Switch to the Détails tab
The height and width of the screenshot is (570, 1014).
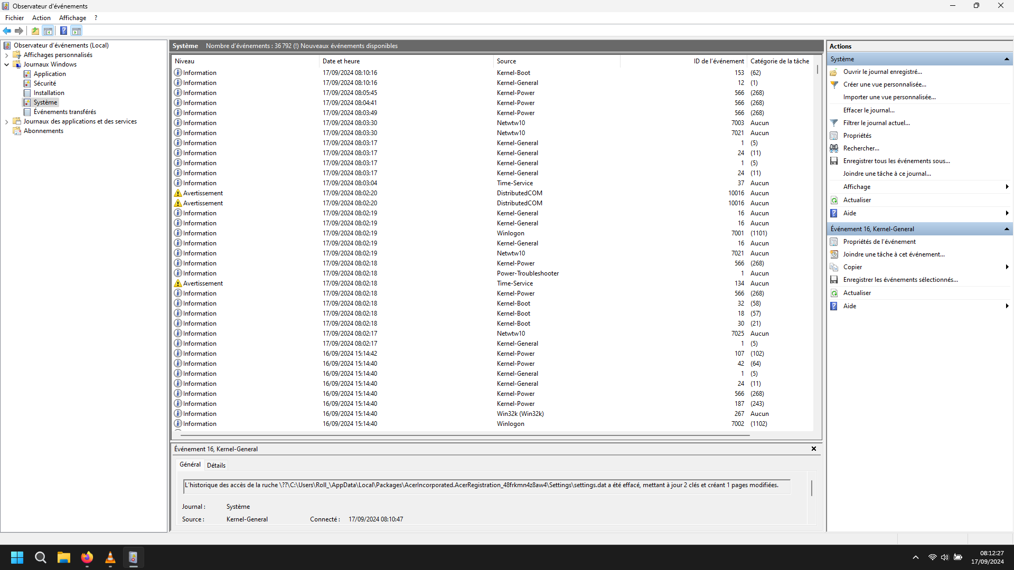[x=216, y=465]
